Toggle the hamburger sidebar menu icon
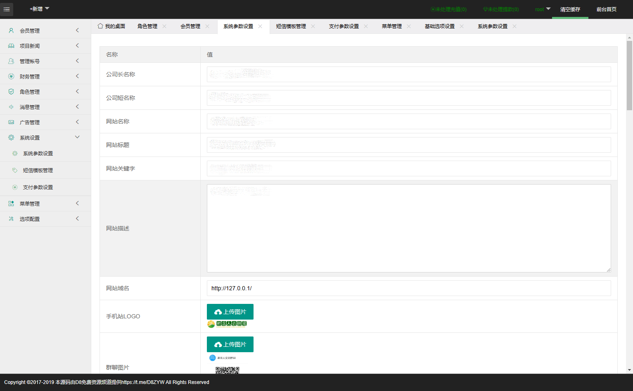633x391 pixels. [7, 9]
